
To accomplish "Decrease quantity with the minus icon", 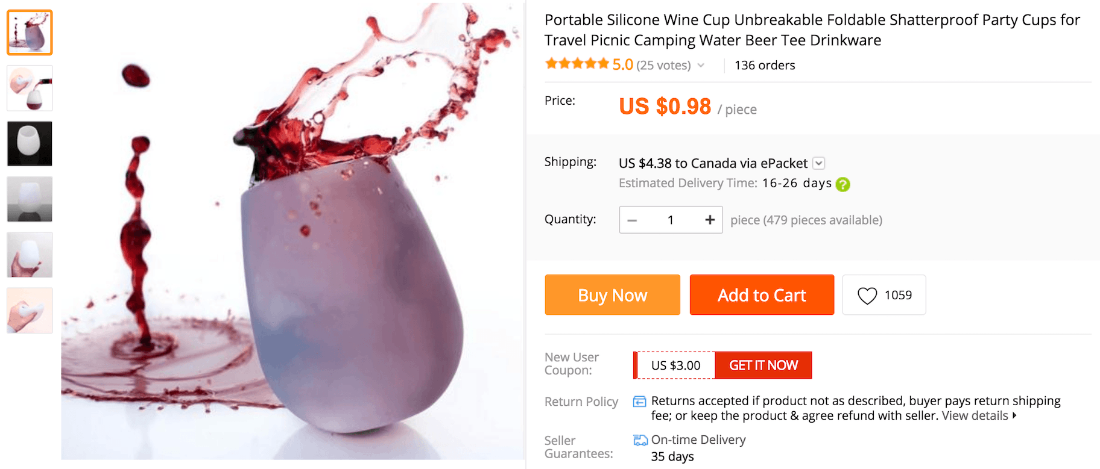I will point(632,220).
